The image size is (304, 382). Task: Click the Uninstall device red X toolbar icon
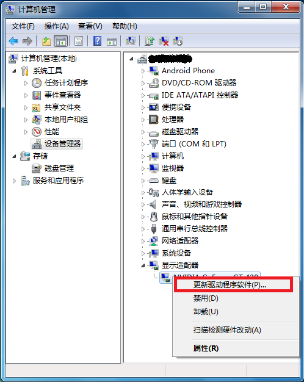[164, 41]
